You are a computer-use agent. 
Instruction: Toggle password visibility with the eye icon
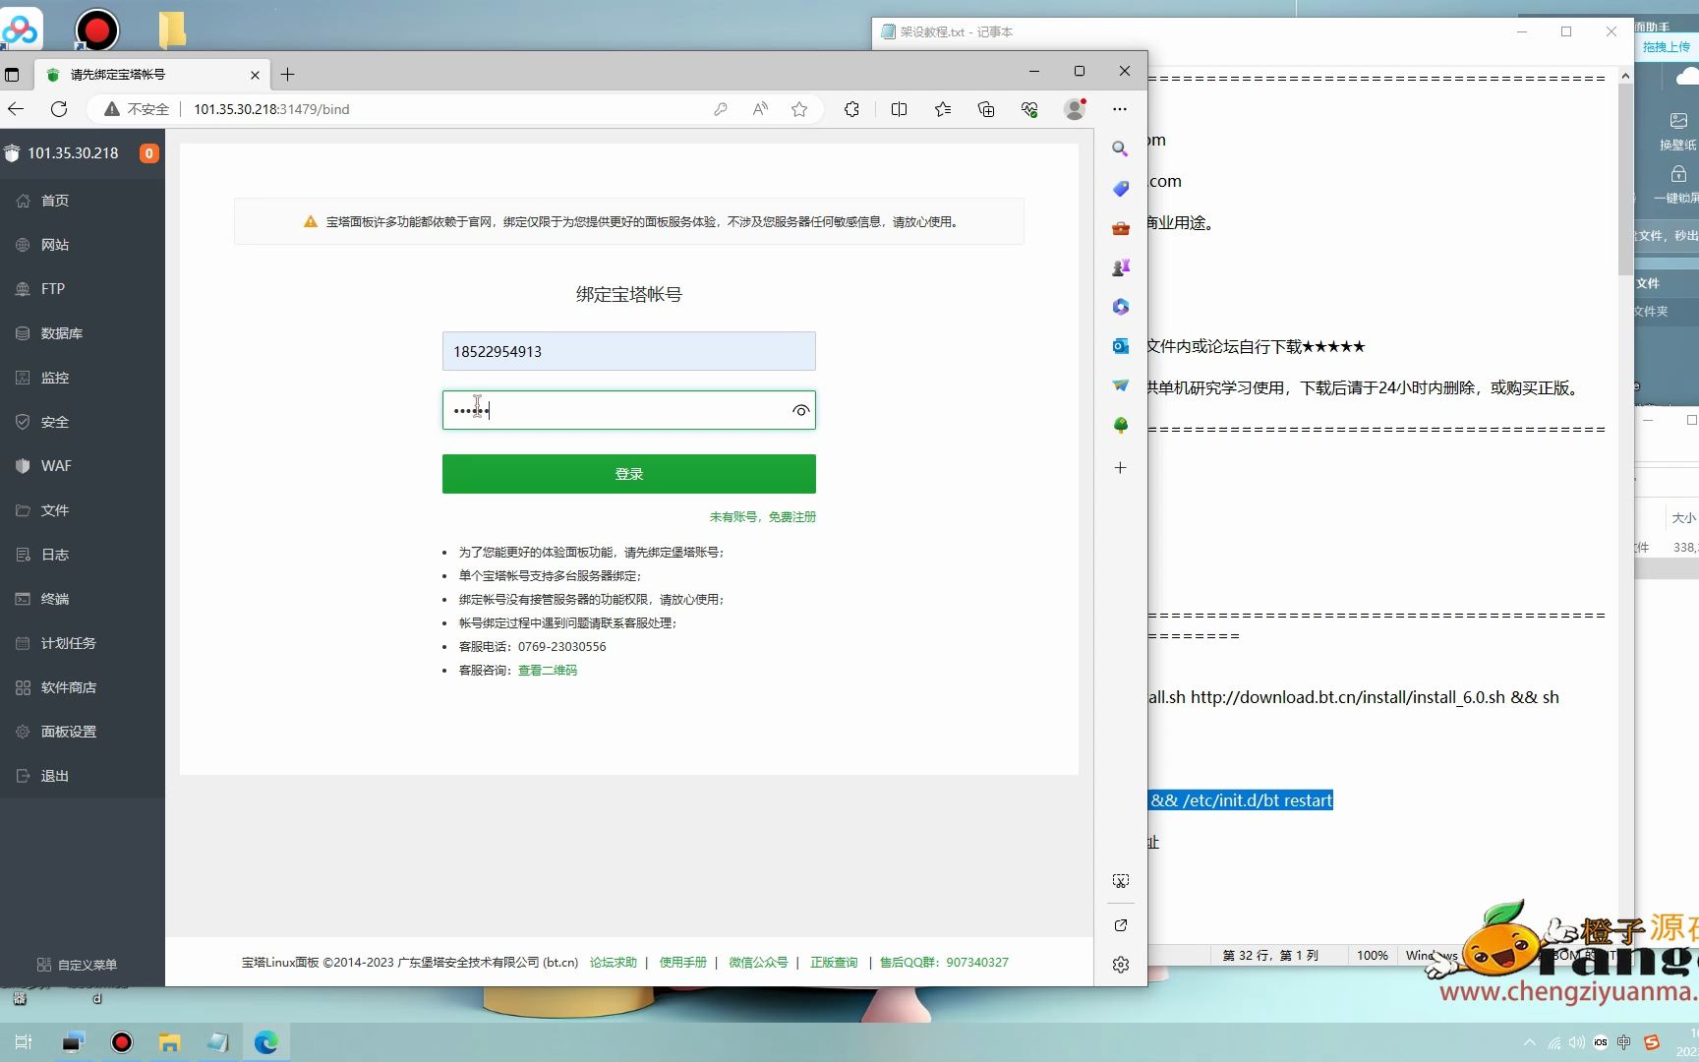(x=800, y=411)
